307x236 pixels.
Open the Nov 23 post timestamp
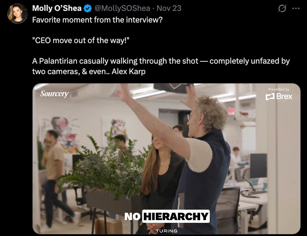169,8
